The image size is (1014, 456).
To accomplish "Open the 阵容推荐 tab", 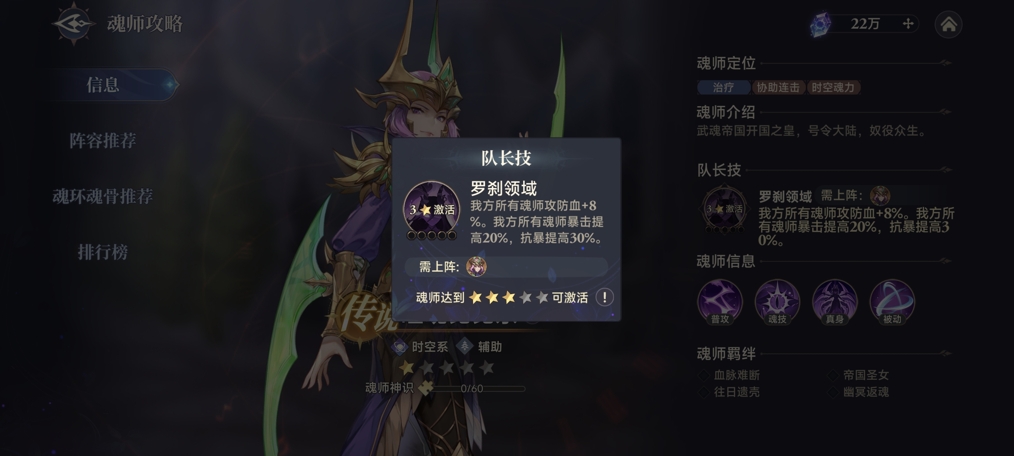I will point(103,141).
